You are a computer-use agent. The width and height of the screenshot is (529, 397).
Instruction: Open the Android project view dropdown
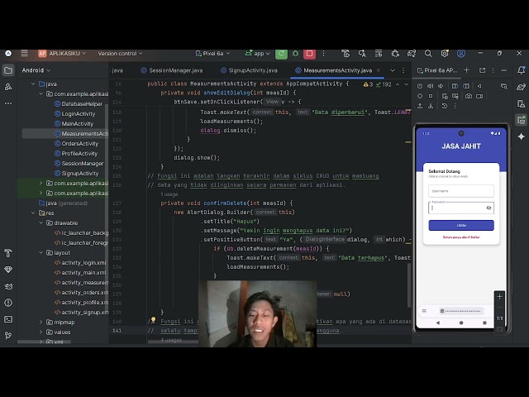(36, 70)
